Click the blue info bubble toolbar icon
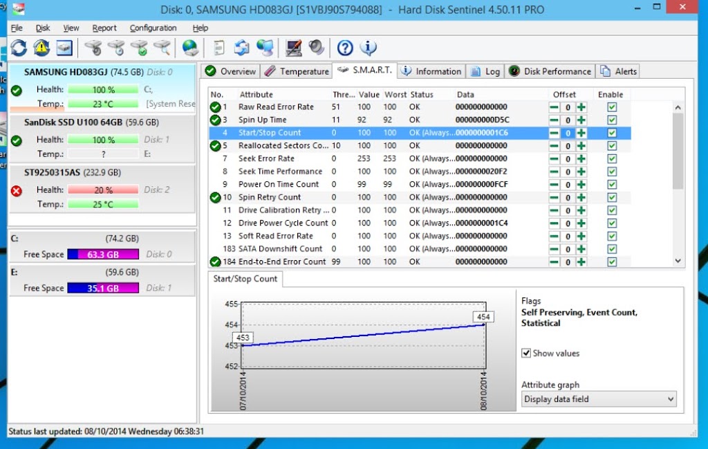708x449 pixels. [368, 48]
